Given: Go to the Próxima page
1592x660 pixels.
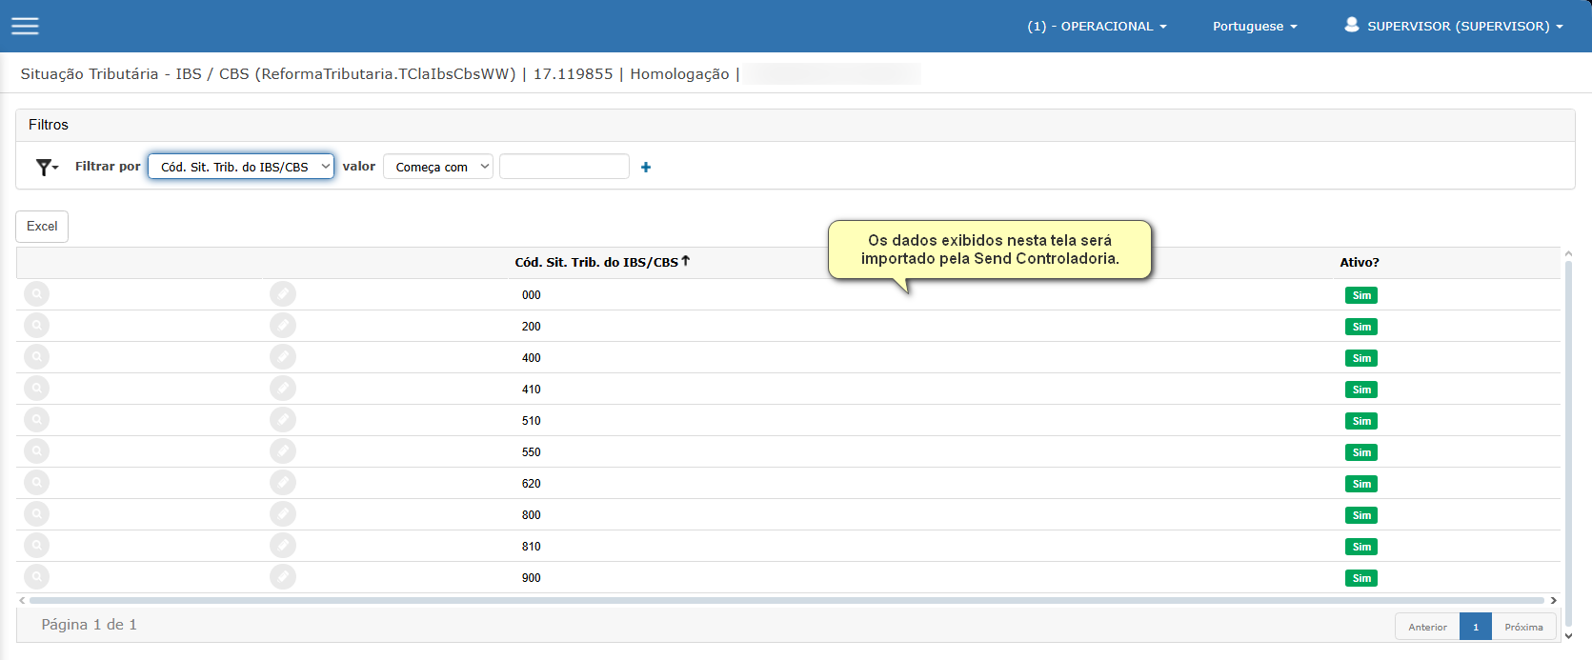Looking at the screenshot, I should click(x=1523, y=627).
